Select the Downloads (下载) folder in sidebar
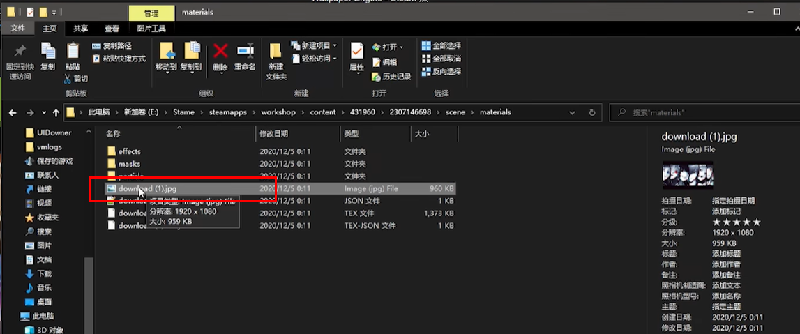 [x=44, y=274]
